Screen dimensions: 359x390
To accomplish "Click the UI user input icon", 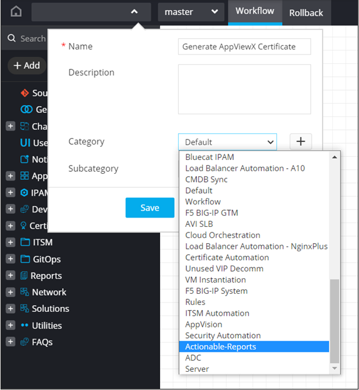I will tap(25, 142).
